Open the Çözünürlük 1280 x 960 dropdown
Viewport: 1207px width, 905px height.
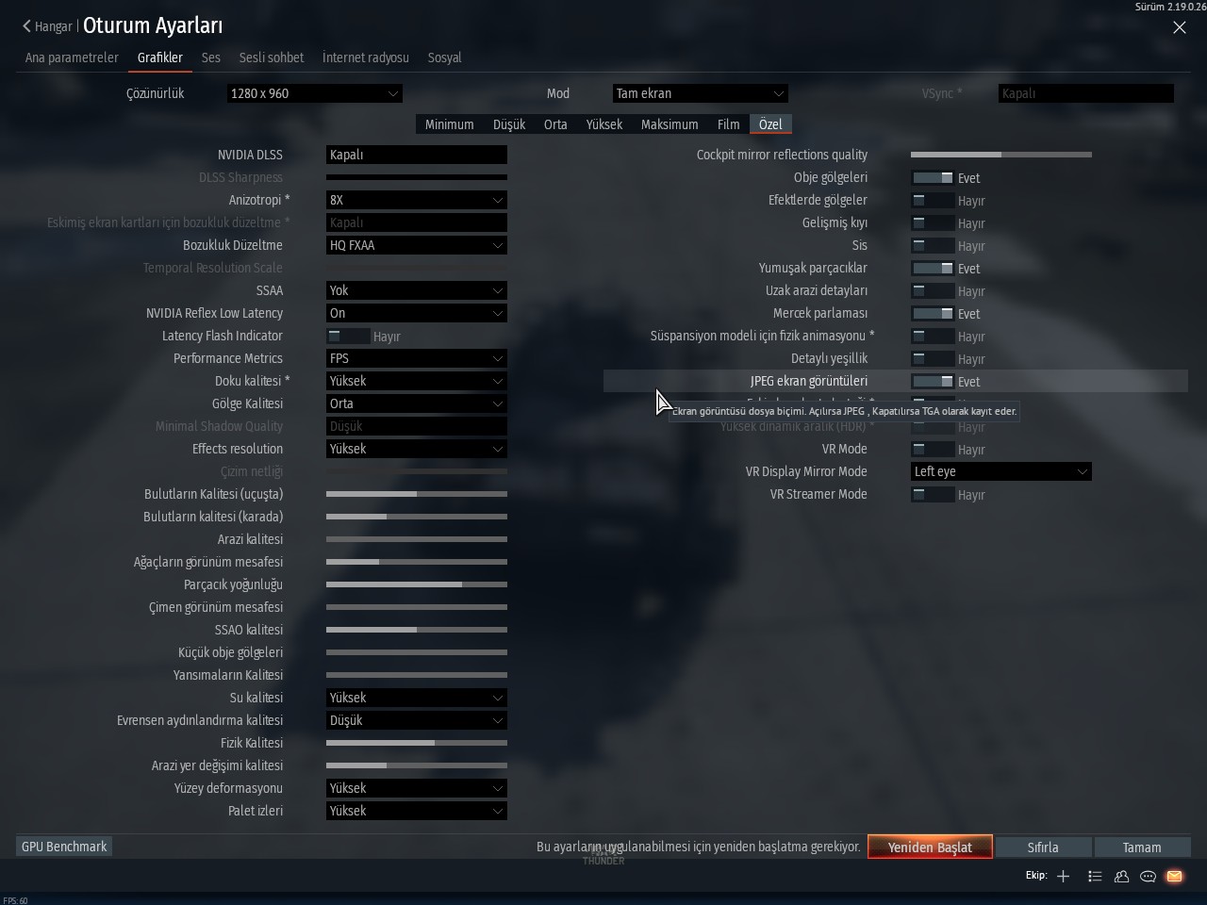point(315,93)
